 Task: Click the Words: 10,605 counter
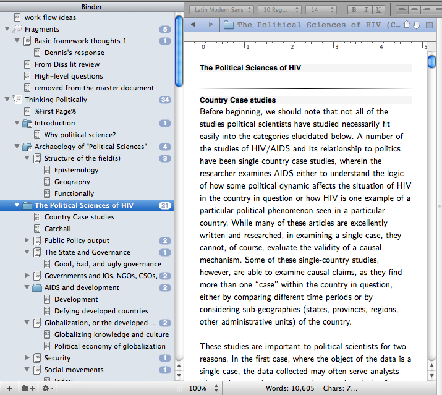coord(290,388)
